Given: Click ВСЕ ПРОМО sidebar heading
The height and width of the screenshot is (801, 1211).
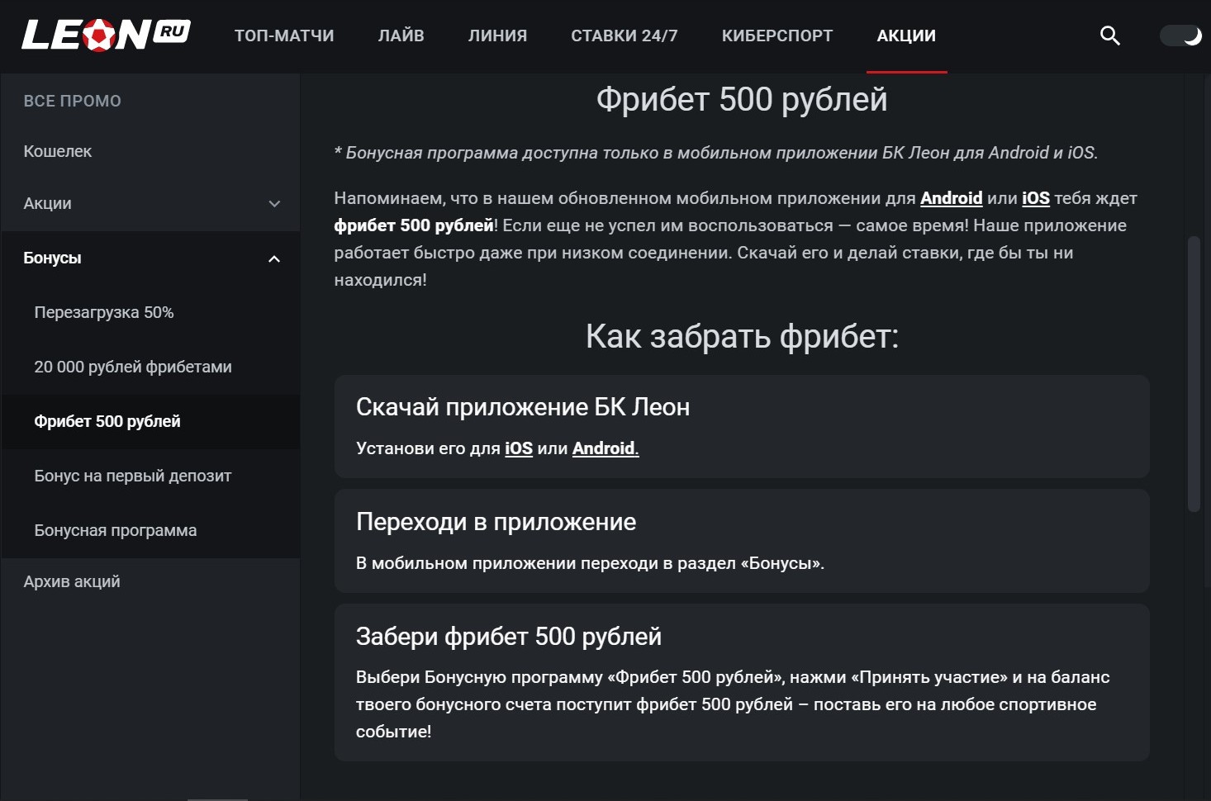Looking at the screenshot, I should 72,101.
